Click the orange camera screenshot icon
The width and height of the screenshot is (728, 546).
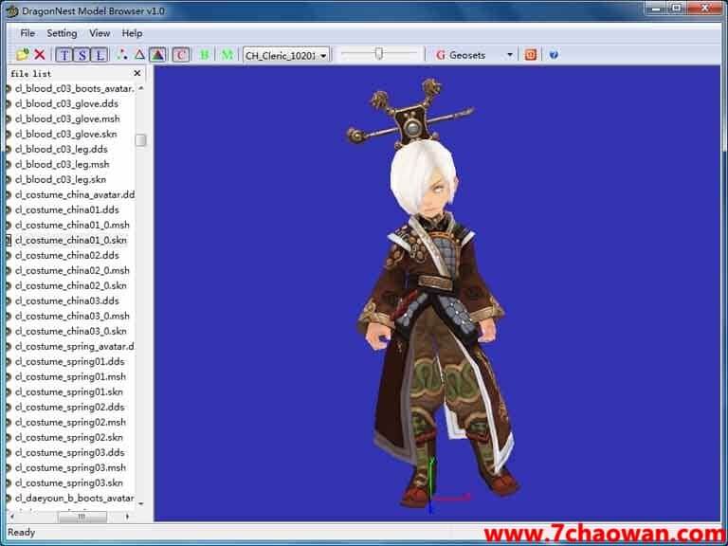click(x=531, y=55)
